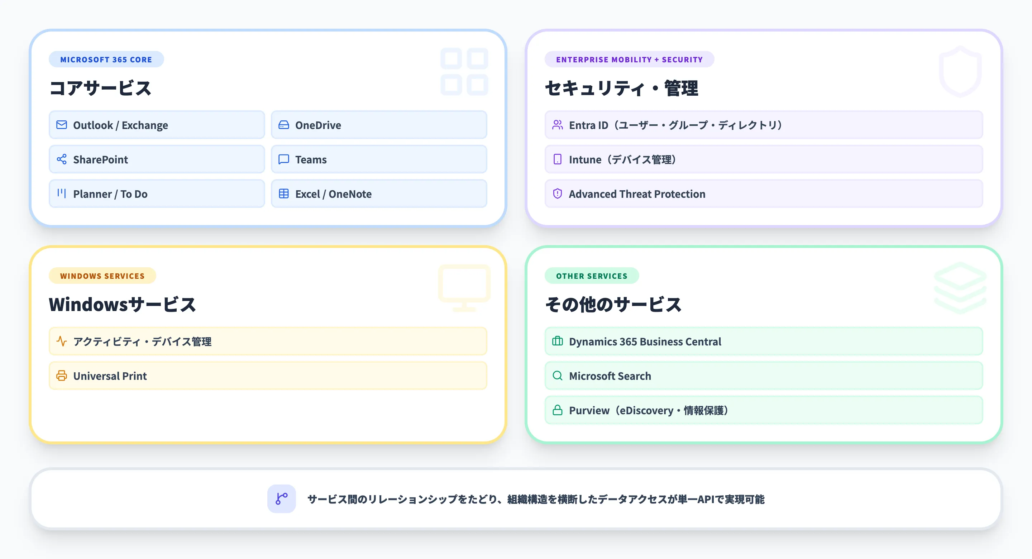Click the Purview lock icon
Screen dimensions: 1032x559
(557, 410)
